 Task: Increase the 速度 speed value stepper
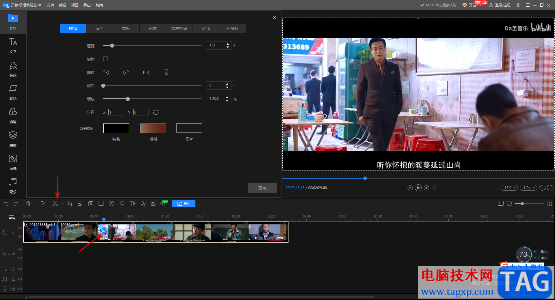pos(228,44)
